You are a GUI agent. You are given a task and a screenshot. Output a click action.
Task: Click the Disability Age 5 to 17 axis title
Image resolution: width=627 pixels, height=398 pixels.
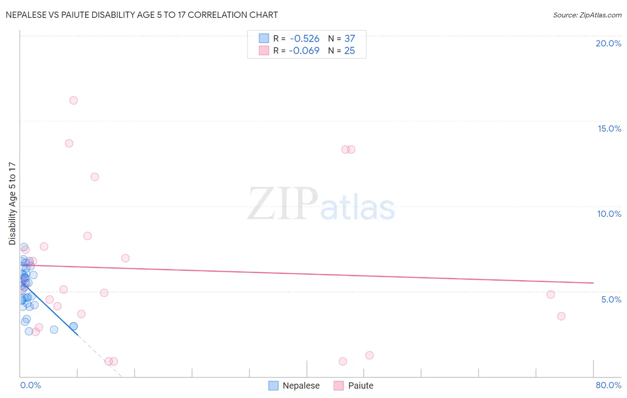[12, 203]
